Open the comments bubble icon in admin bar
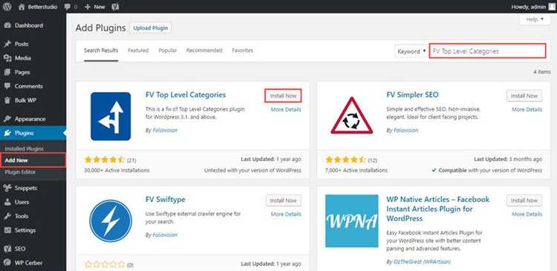 (x=68, y=7)
